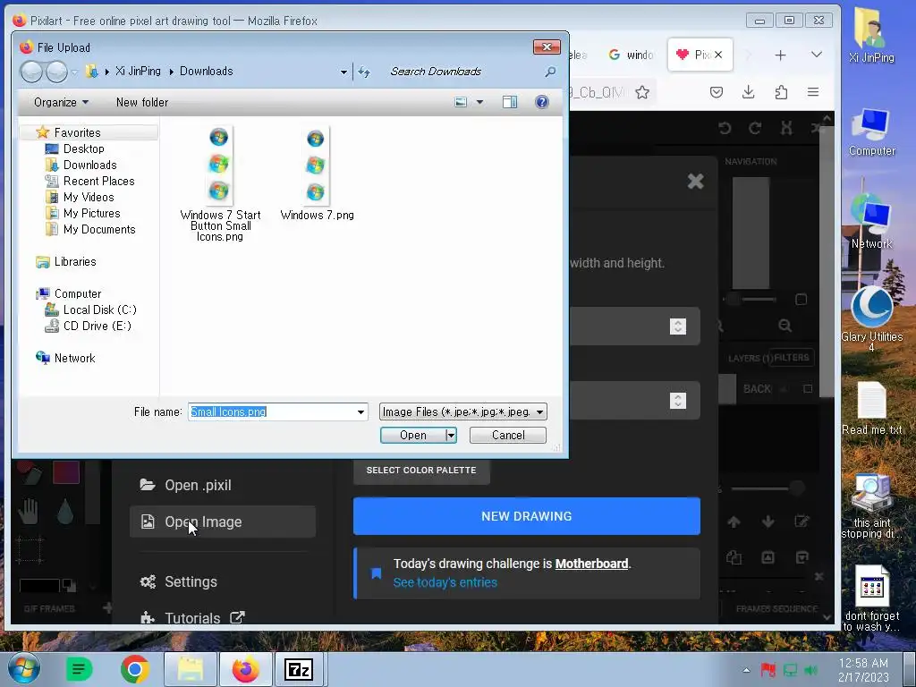Select Computer in navigation tree
The width and height of the screenshot is (916, 687).
pos(77,293)
